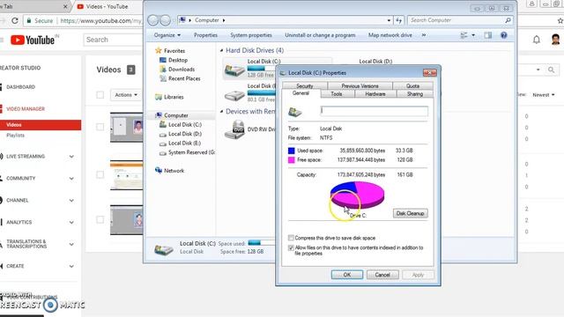
Task: Switch to the Security tab
Action: [305, 86]
